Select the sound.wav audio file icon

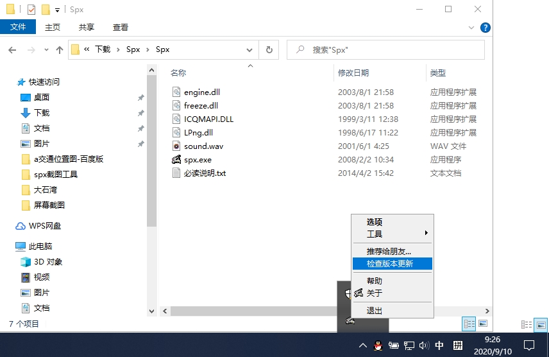point(176,146)
